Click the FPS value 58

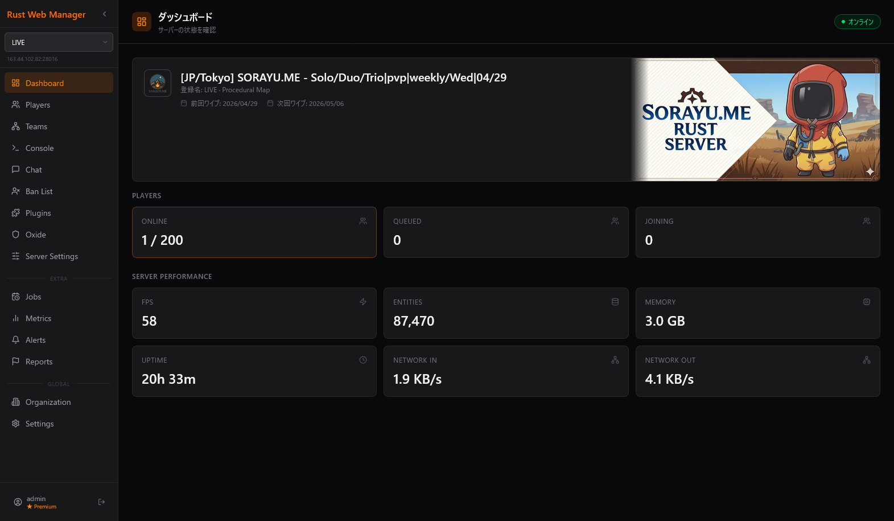(149, 321)
